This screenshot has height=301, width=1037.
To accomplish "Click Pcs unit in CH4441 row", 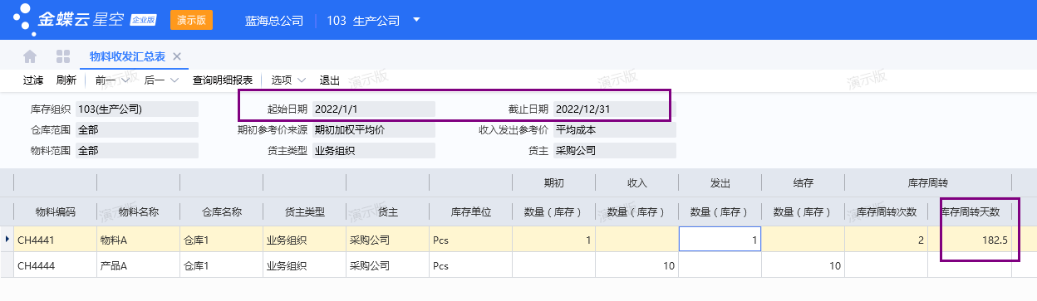I will pyautogui.click(x=471, y=240).
